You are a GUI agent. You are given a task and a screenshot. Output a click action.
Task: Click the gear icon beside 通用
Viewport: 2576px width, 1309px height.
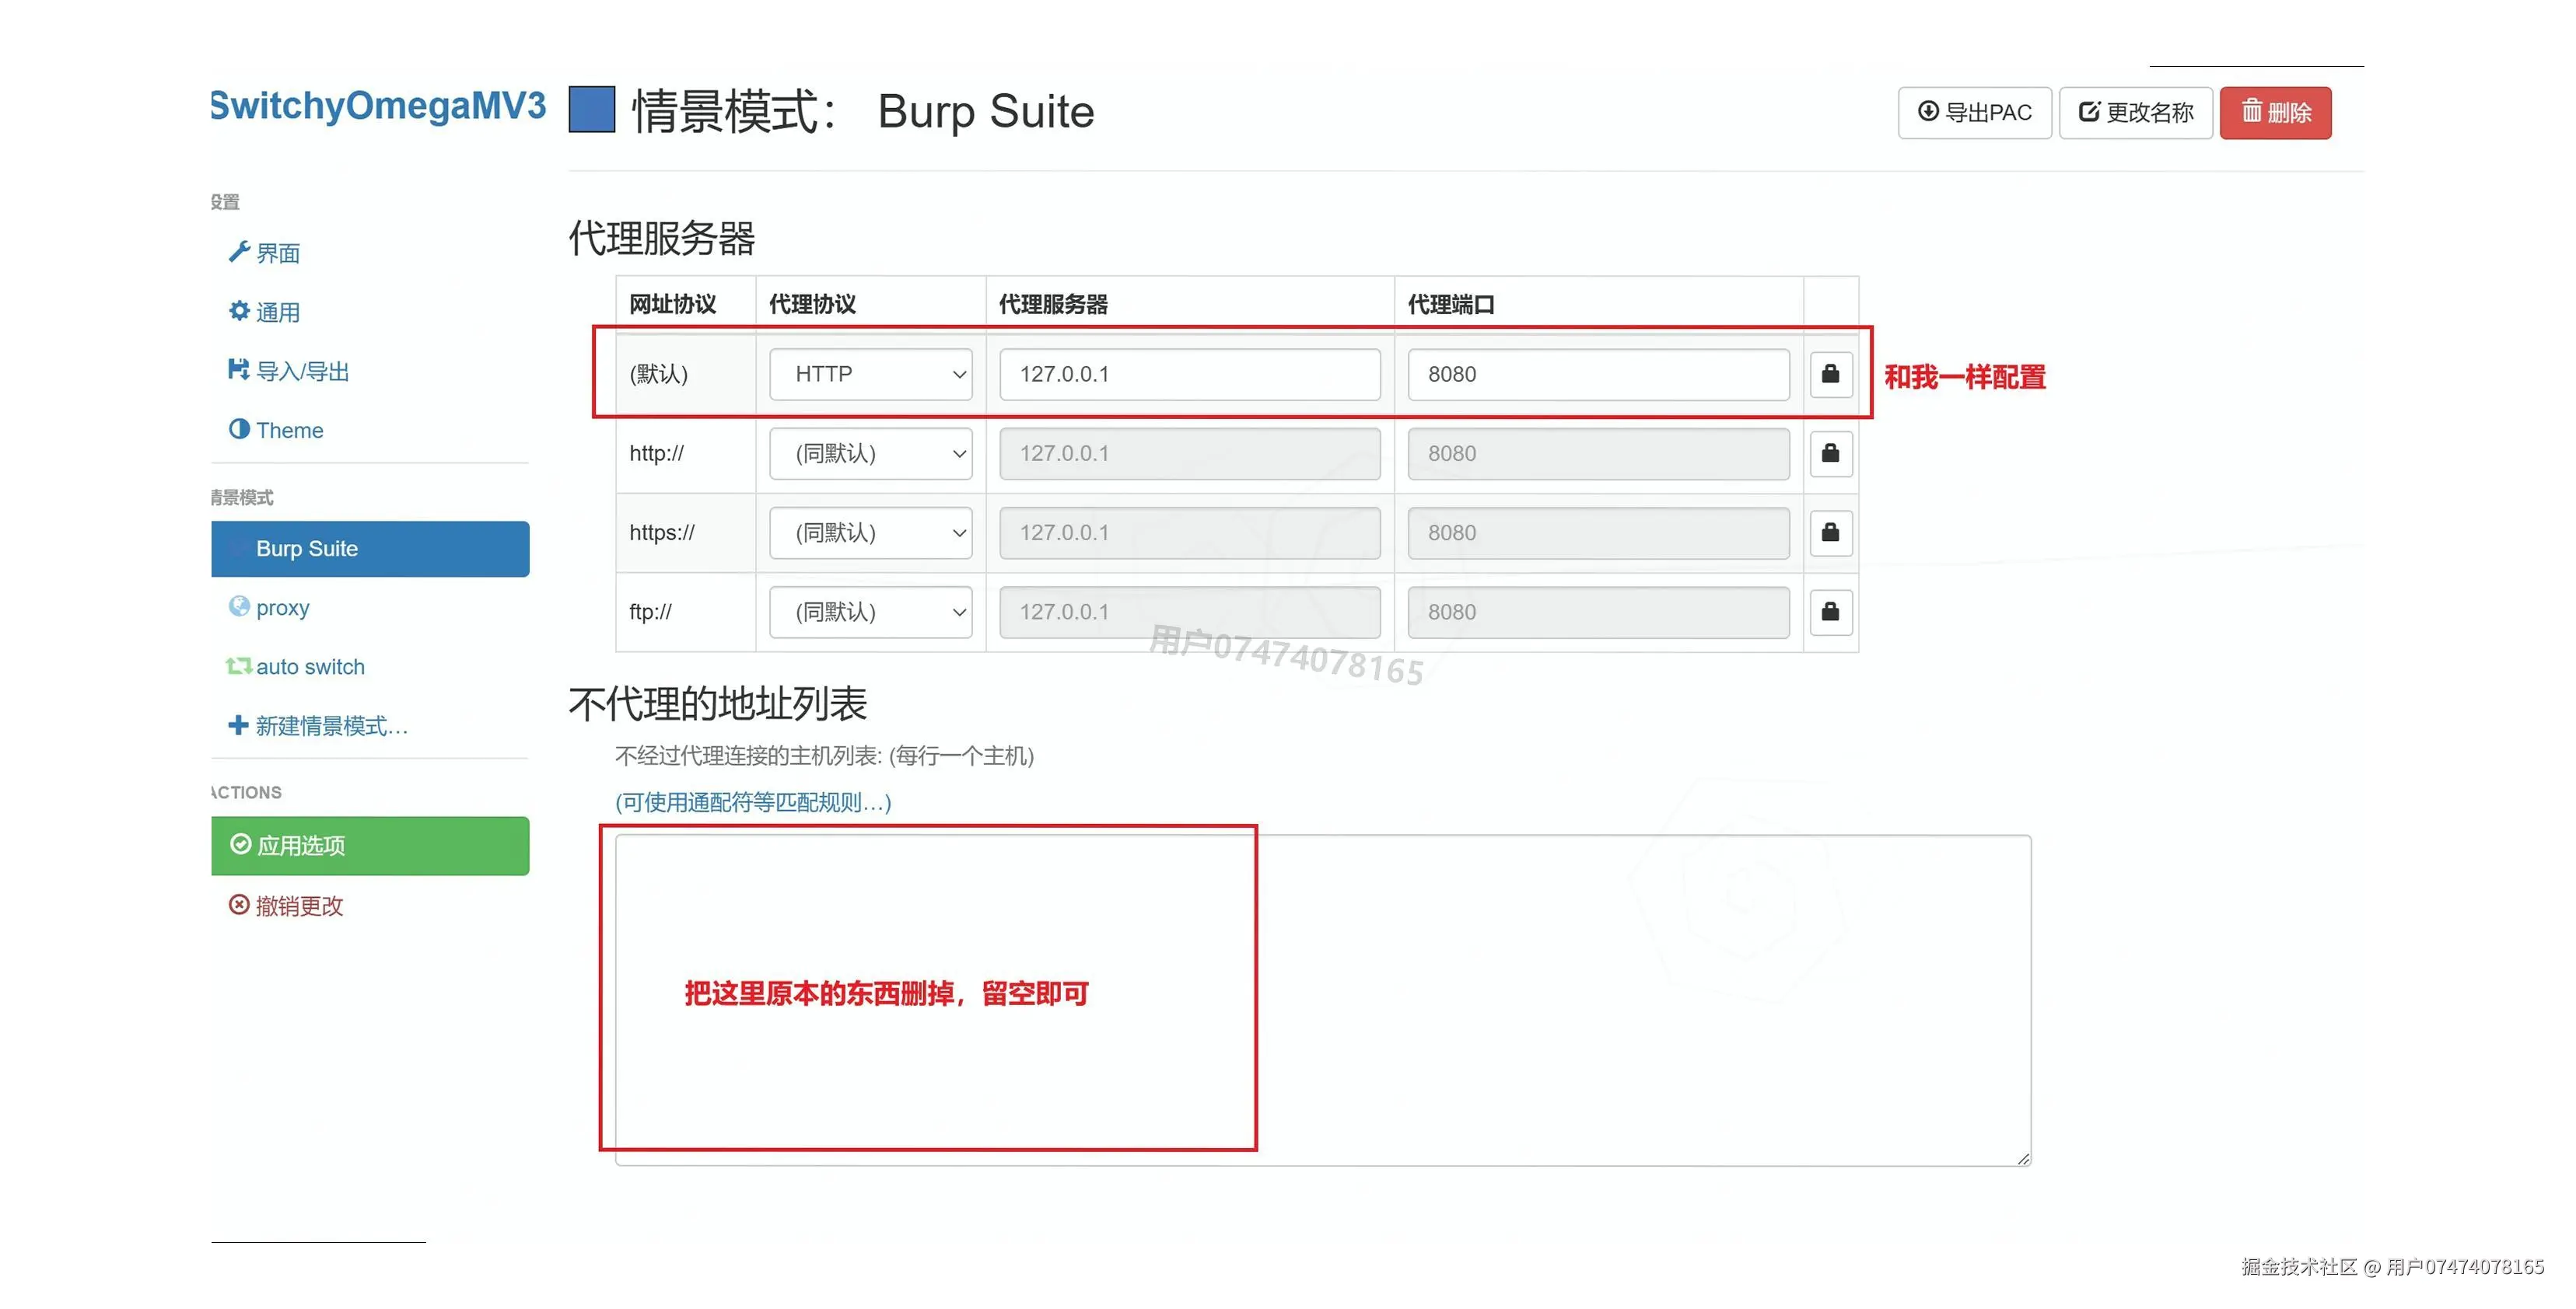(239, 311)
